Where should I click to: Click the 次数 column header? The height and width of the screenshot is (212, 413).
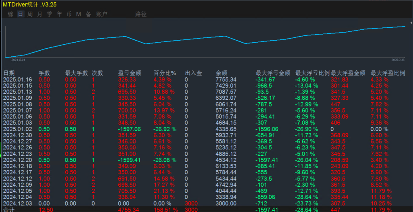(97, 73)
